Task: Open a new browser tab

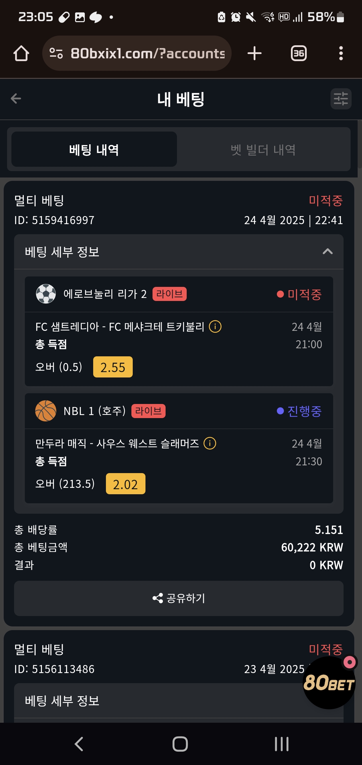Action: [254, 53]
